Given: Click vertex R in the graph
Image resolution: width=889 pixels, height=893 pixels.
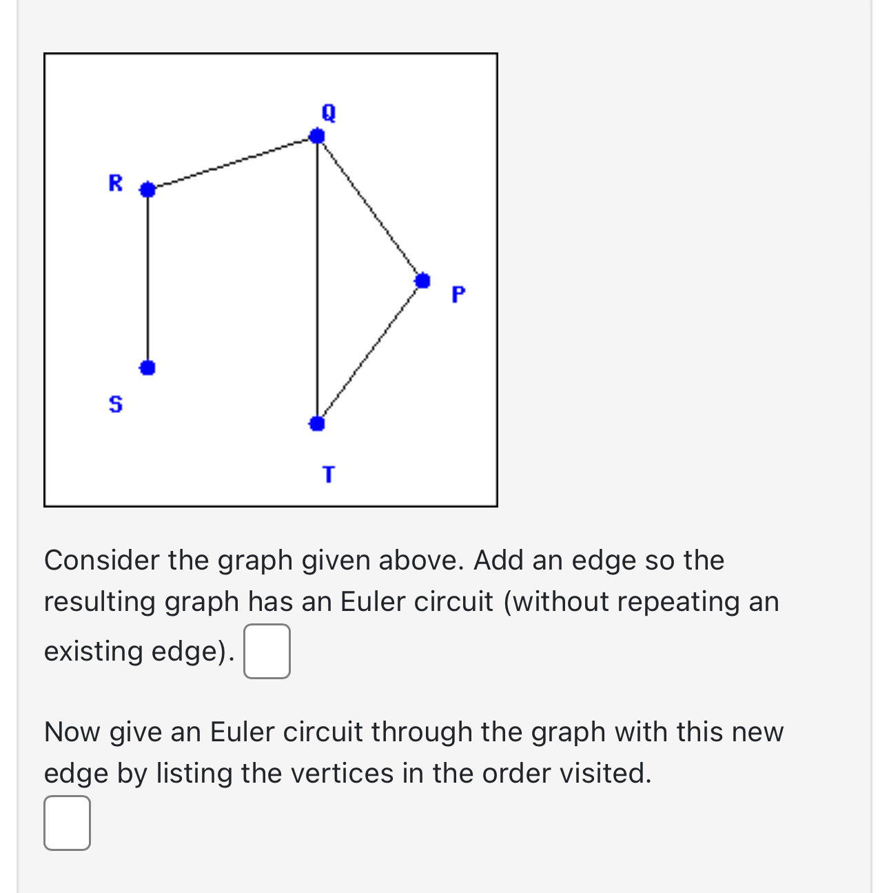Looking at the screenshot, I should click(x=147, y=188).
